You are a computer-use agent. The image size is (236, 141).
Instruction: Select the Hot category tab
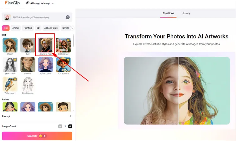[x=6, y=28]
